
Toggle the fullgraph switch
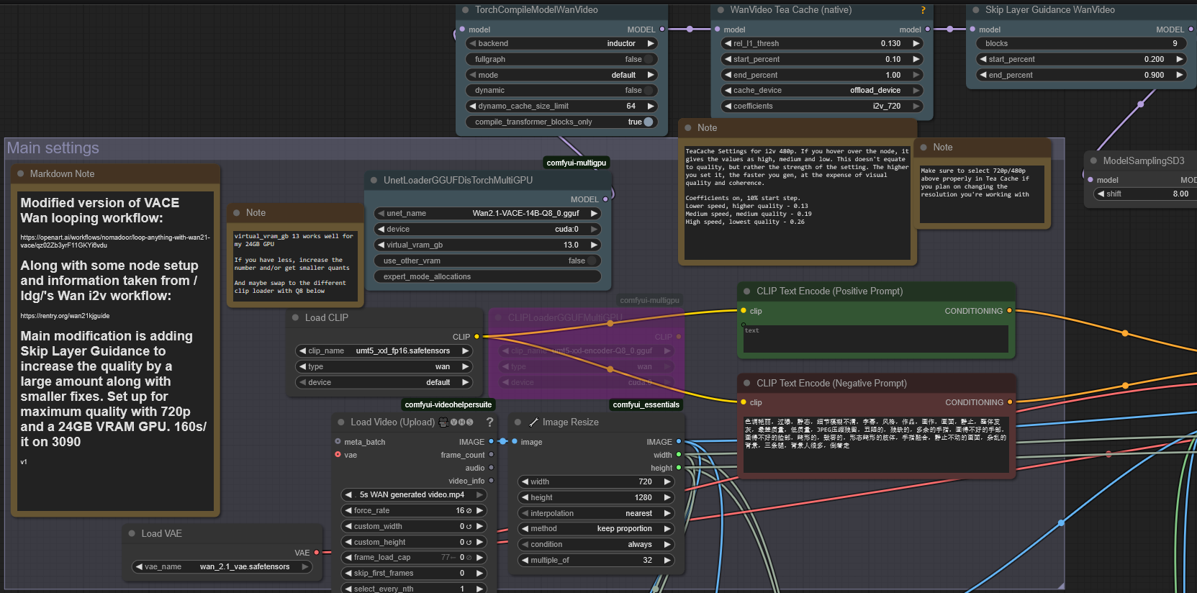[649, 60]
